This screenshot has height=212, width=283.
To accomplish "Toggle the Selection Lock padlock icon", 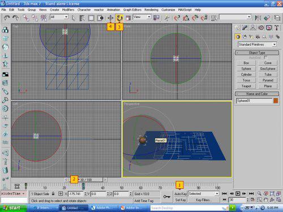I will [x=53, y=193].
